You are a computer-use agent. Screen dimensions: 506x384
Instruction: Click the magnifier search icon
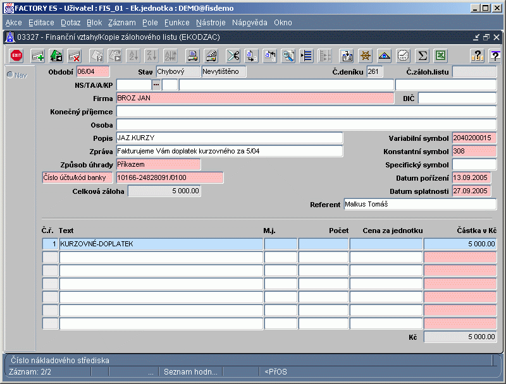tap(288, 56)
